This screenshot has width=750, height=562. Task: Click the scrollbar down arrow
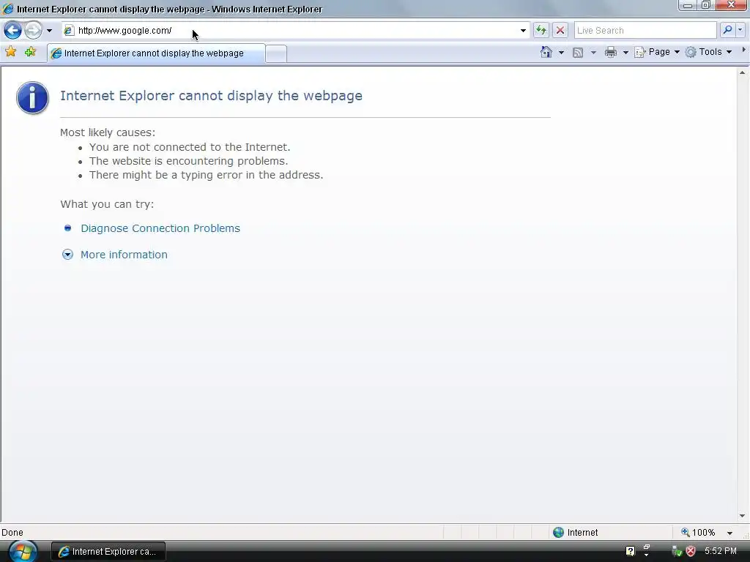pyautogui.click(x=743, y=516)
